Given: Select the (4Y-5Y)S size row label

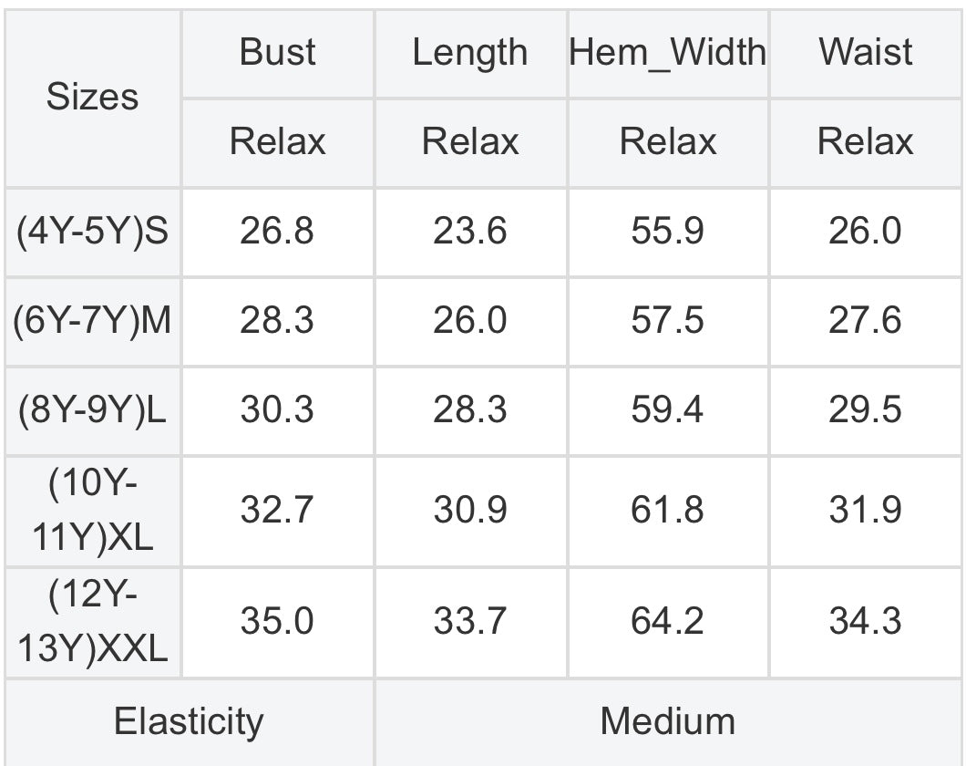Looking at the screenshot, I should coord(92,232).
